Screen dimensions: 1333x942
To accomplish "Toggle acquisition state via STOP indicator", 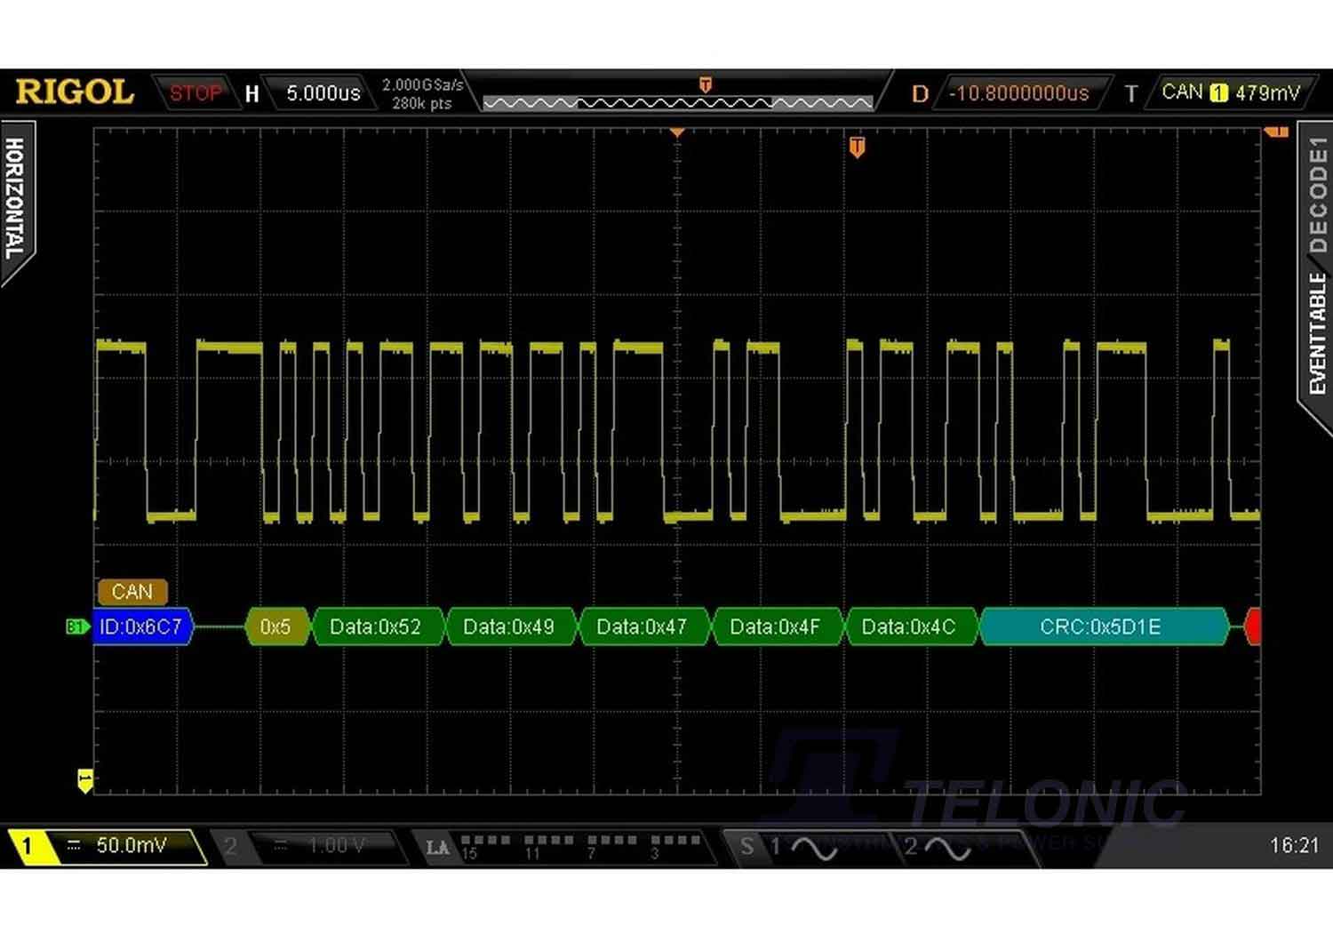I will click(x=196, y=92).
